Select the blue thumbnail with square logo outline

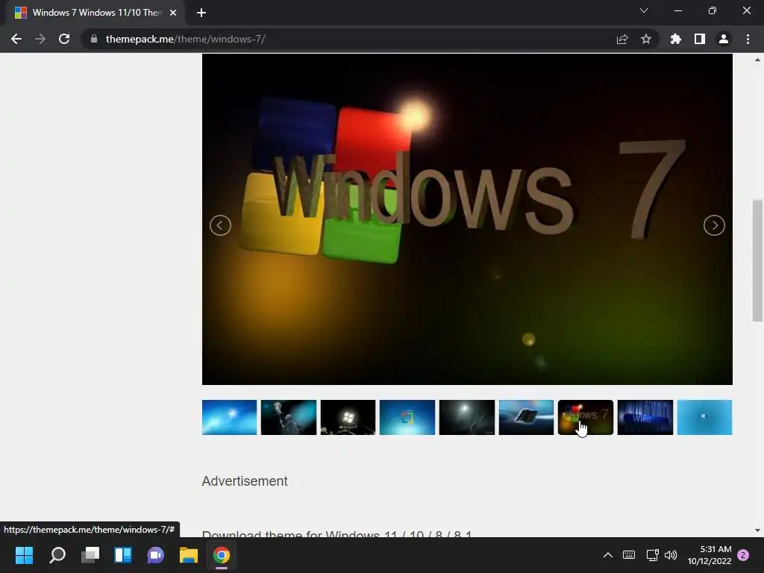point(407,418)
